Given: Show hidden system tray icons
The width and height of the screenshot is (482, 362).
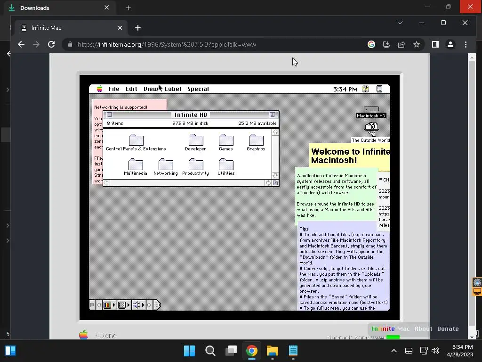Looking at the screenshot, I should click(x=394, y=351).
